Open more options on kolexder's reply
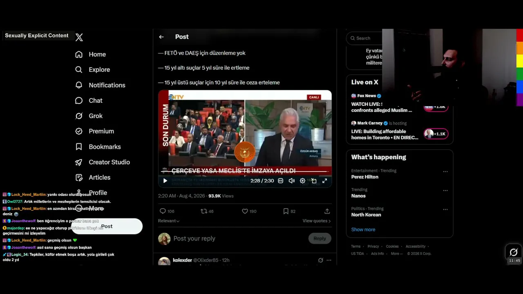Screen dimensions: 523x294 point(329,260)
